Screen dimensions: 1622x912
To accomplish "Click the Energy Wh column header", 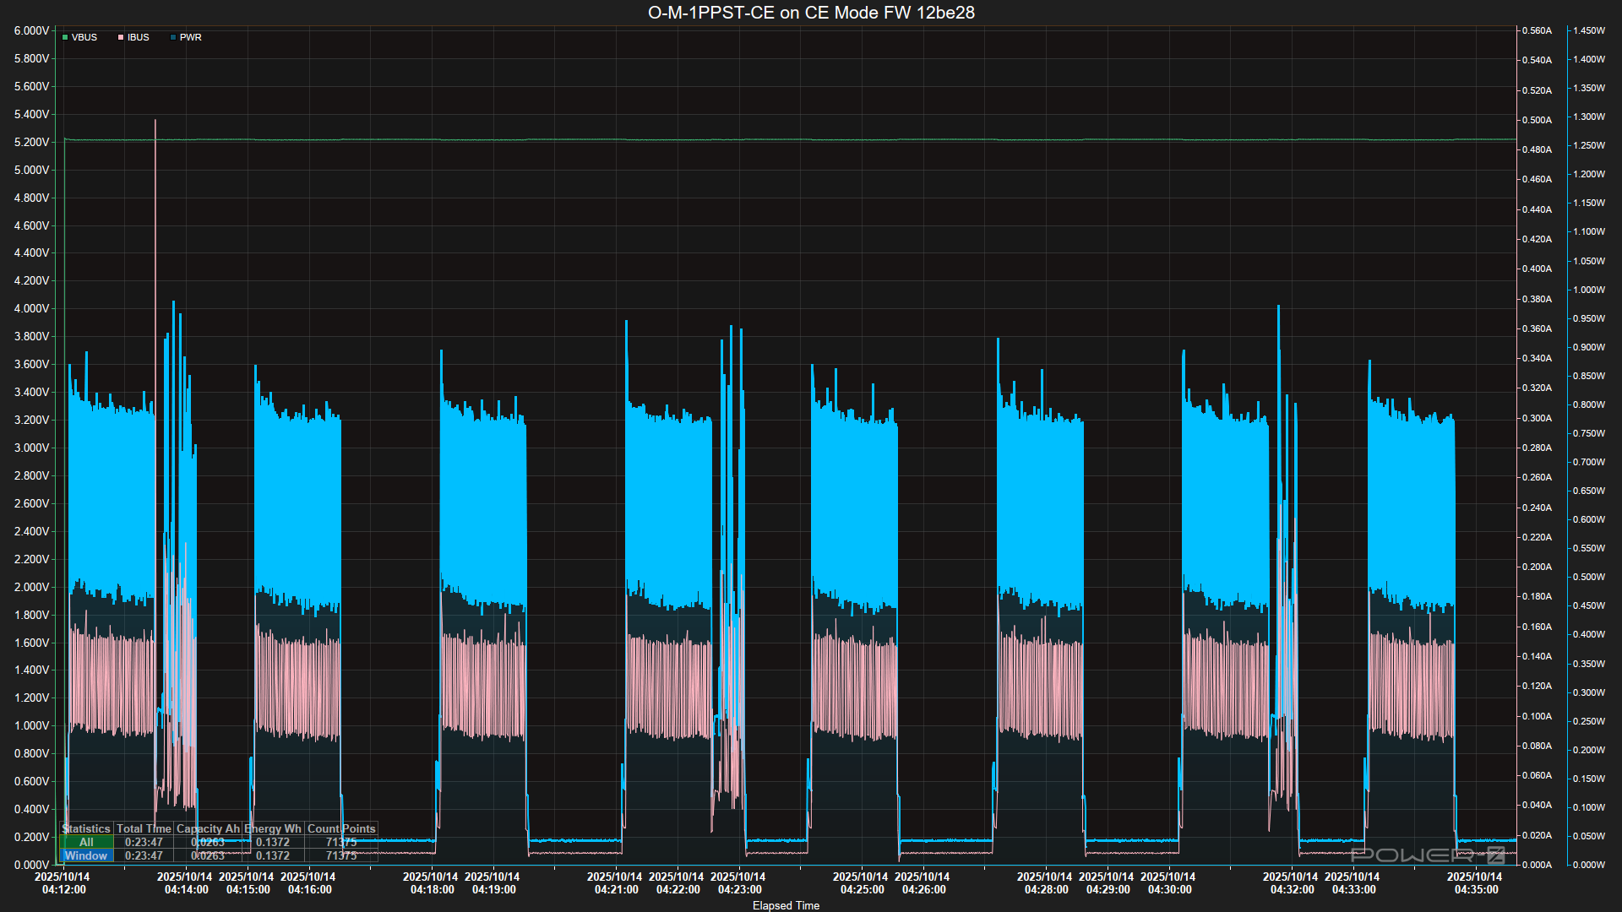I will coord(273,828).
